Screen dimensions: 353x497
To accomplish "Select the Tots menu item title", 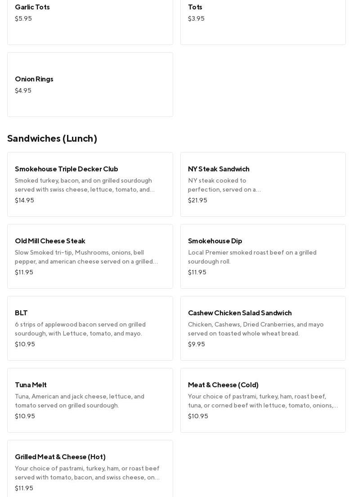I will pos(195,7).
